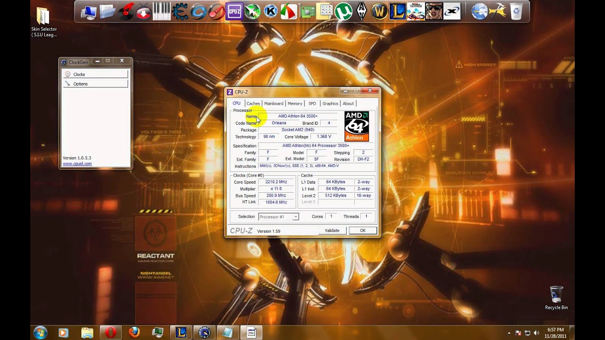This screenshot has width=605, height=340.
Task: Click the Revision value DH-F2
Action: tap(363, 159)
